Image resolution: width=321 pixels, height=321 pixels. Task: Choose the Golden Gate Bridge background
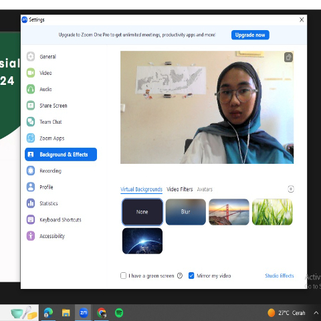[x=229, y=212]
